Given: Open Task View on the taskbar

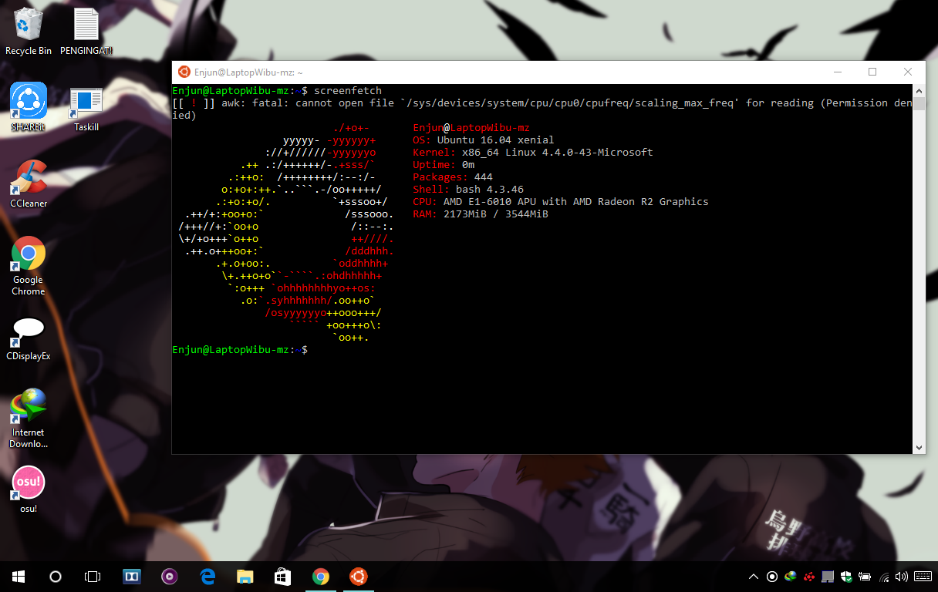Looking at the screenshot, I should click(93, 576).
